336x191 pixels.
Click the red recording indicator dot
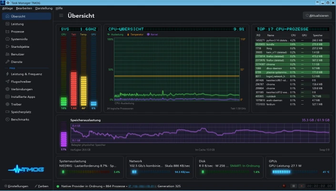point(284,186)
